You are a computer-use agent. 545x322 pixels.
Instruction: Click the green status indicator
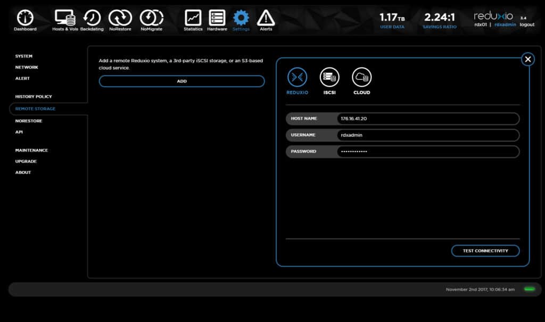click(530, 289)
